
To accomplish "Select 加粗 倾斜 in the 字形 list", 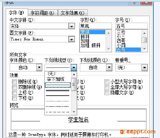I will 93,45.
